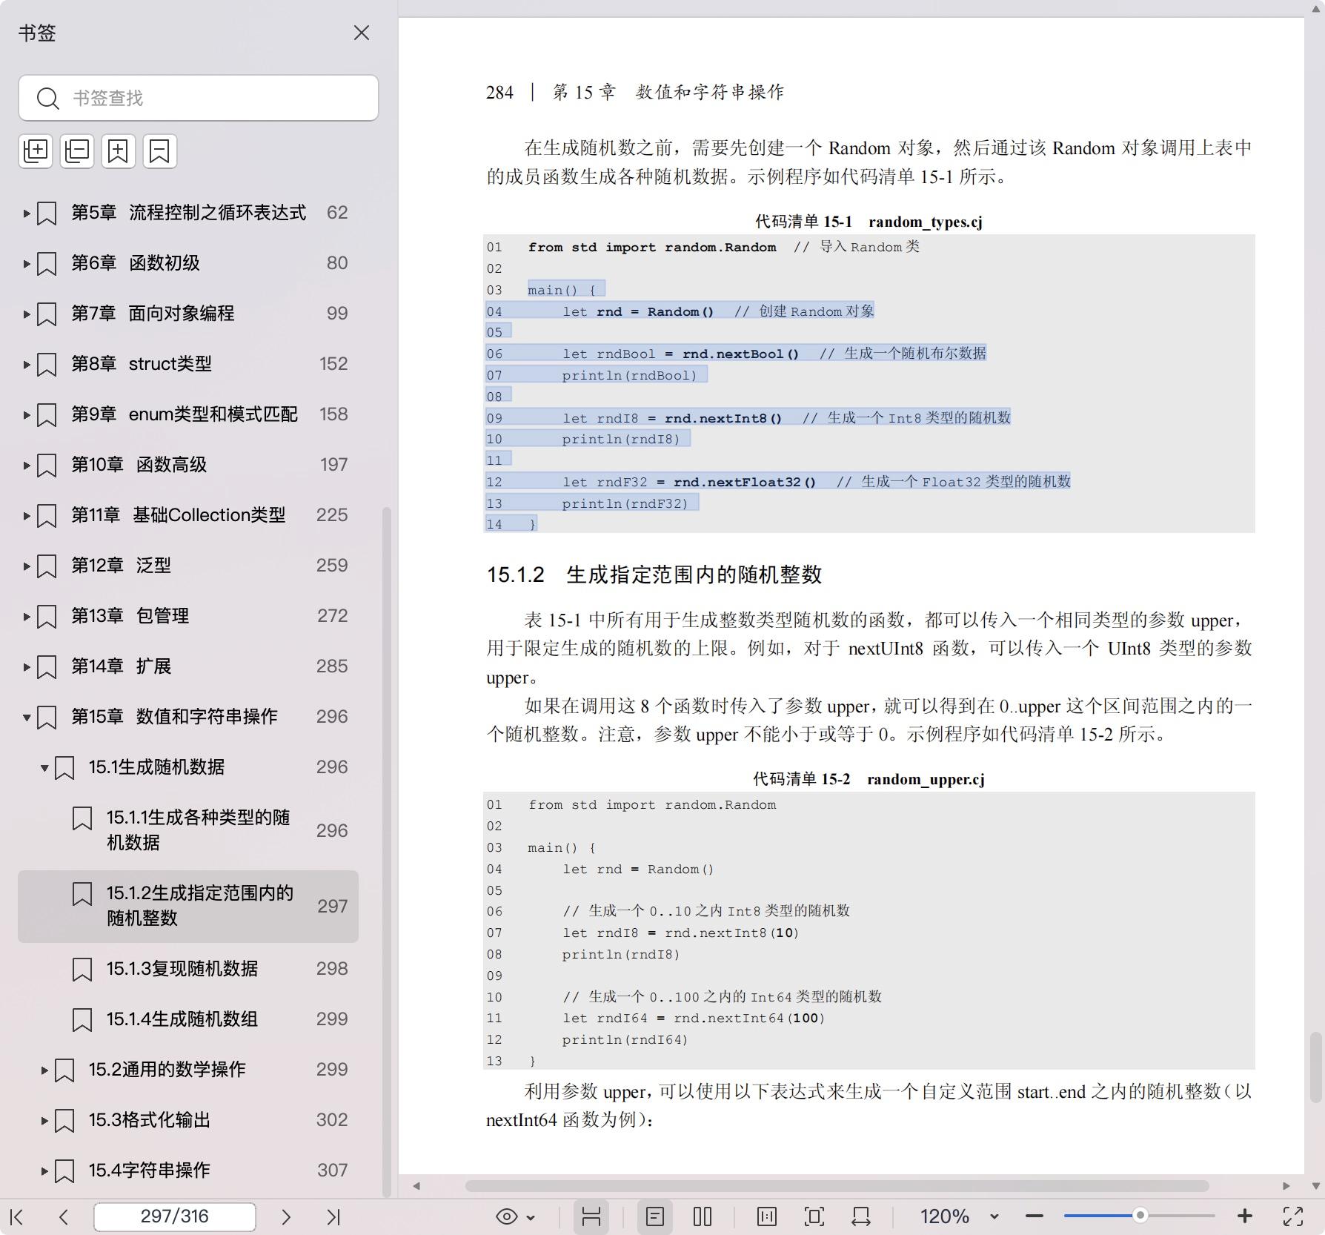Click caption 代码清单 15-1 random_types.cj
Image resolution: width=1325 pixels, height=1235 pixels.
tap(869, 222)
